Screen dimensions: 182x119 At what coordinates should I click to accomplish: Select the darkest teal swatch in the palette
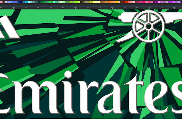(x=39, y=2)
